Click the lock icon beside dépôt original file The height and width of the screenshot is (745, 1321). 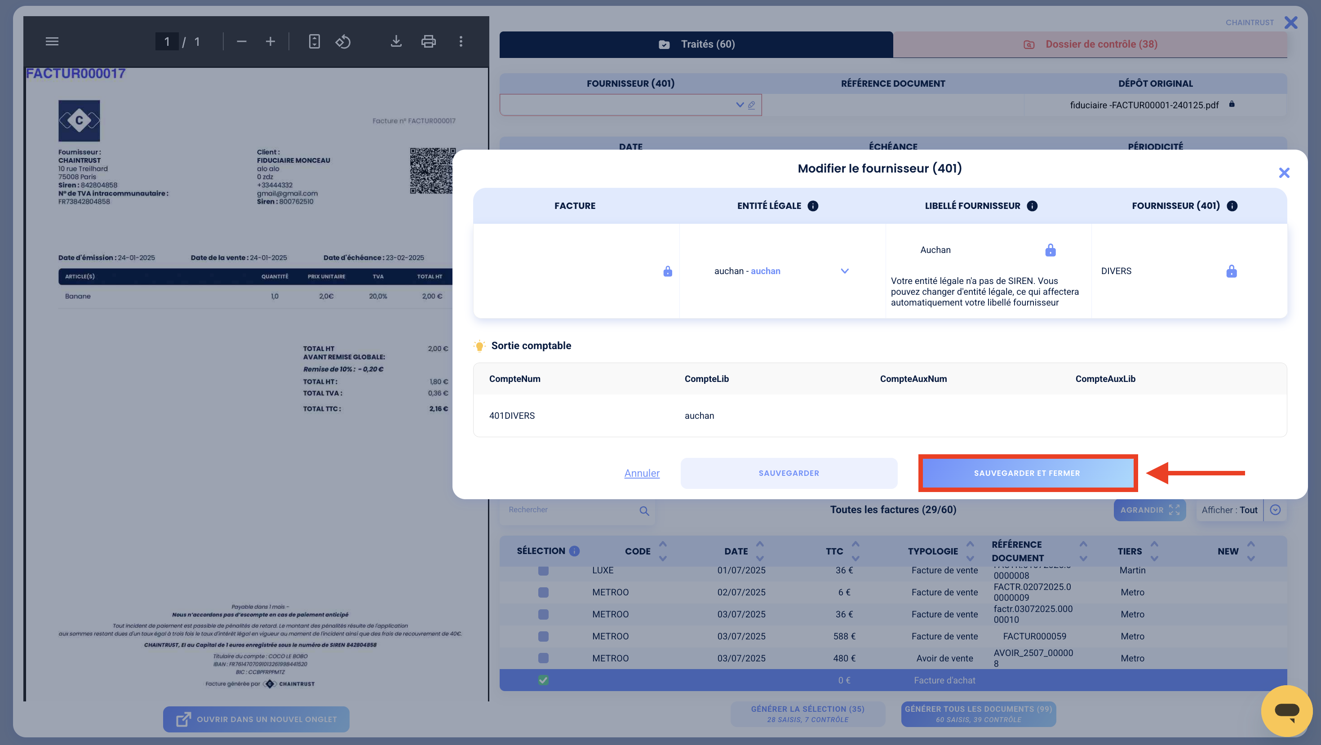coord(1232,105)
